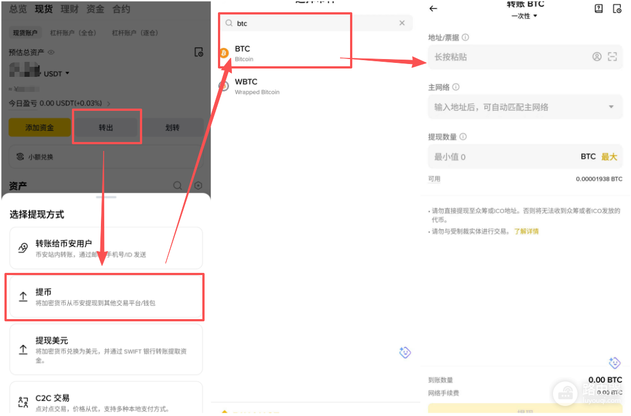
Task: Select the 现货账户 spot account chip
Action: click(25, 33)
